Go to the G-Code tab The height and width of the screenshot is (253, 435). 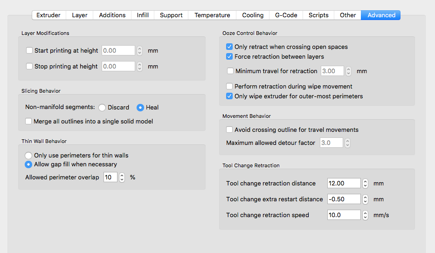[286, 15]
